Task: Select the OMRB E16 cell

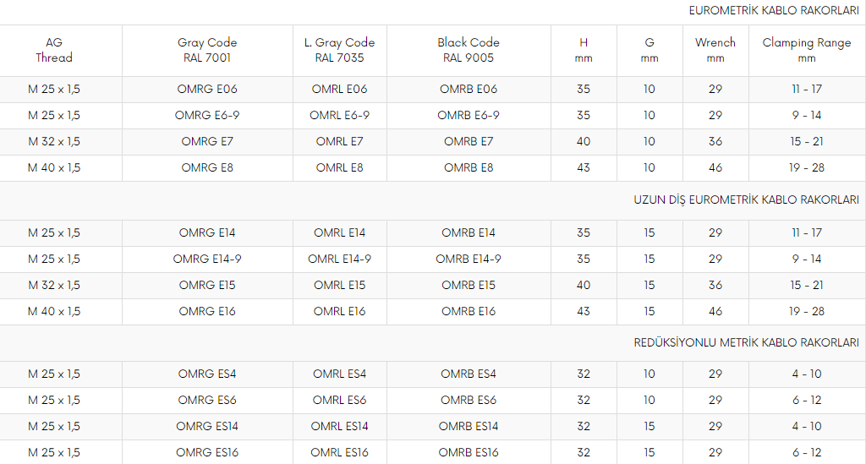Action: click(x=469, y=311)
